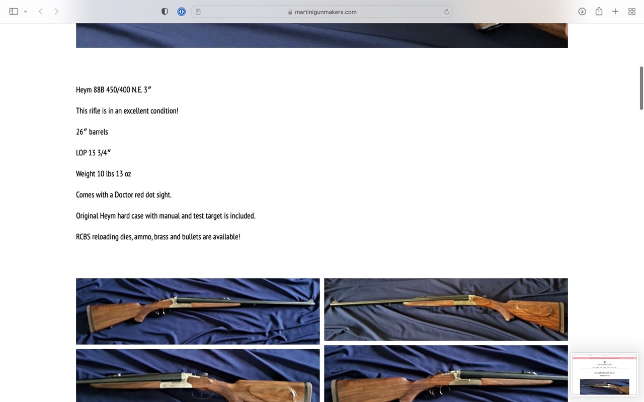Image resolution: width=644 pixels, height=402 pixels.
Task: Show the Safari downloads list
Action: click(x=582, y=12)
